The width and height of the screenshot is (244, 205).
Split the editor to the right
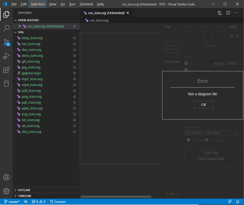click(228, 13)
